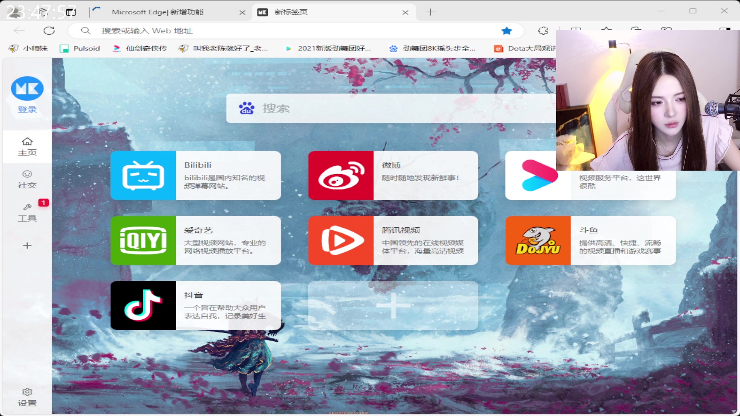Click the refresh page icon
This screenshot has height=416, width=740.
point(49,31)
